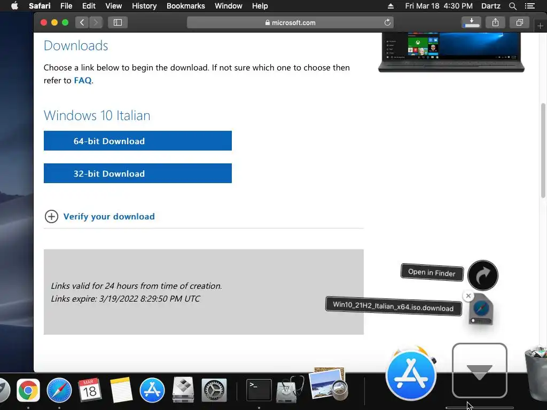Click the Verify your download link text
The width and height of the screenshot is (547, 410).
click(x=109, y=217)
